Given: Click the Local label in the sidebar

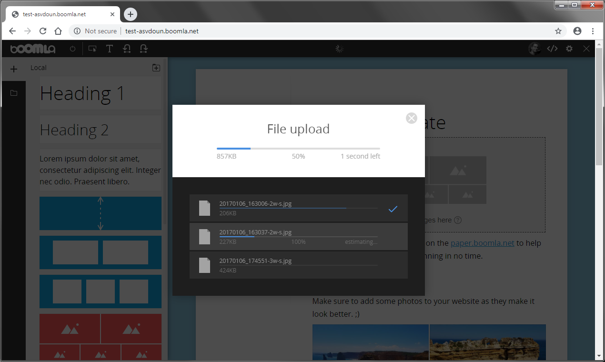Looking at the screenshot, I should (x=39, y=68).
